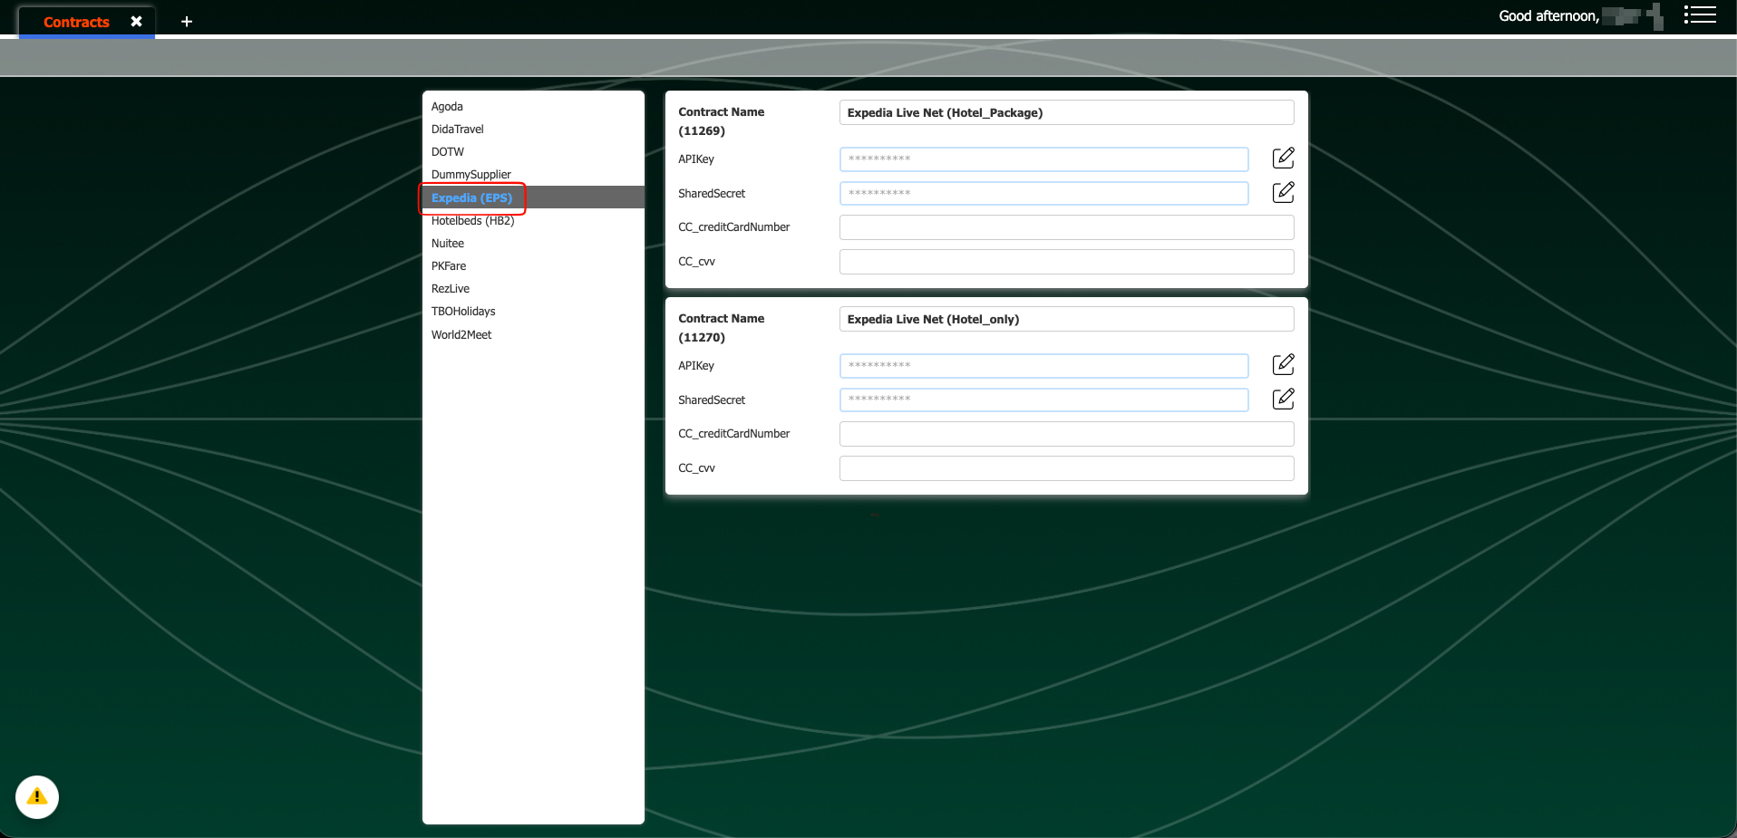The width and height of the screenshot is (1737, 838).
Task: Click SharedSecret field in contract 11270
Action: (1043, 400)
